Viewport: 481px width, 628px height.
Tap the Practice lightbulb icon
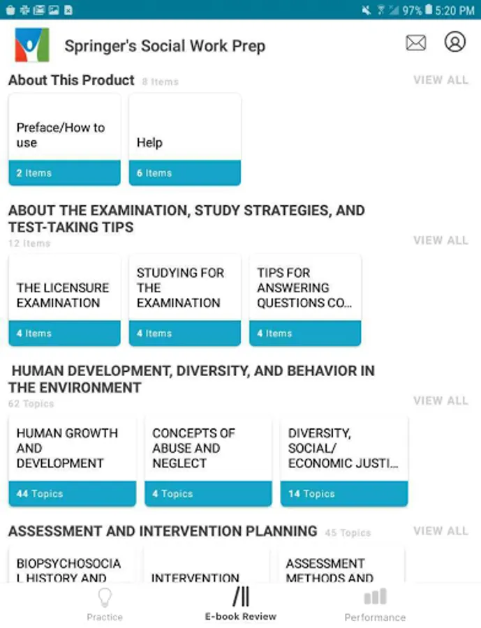pyautogui.click(x=105, y=597)
